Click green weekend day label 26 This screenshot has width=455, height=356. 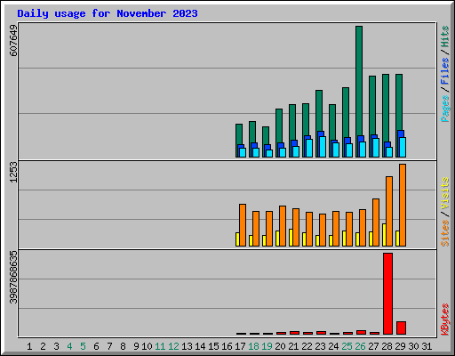pos(360,346)
